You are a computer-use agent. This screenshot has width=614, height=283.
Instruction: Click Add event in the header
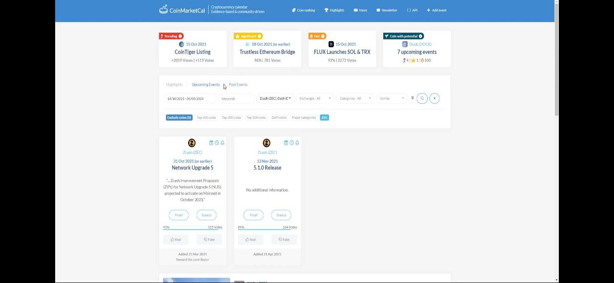pos(437,10)
